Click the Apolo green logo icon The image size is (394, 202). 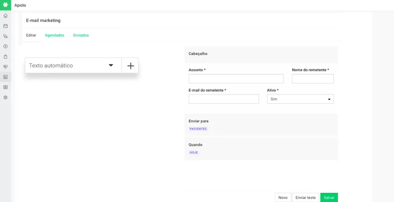click(x=5, y=5)
